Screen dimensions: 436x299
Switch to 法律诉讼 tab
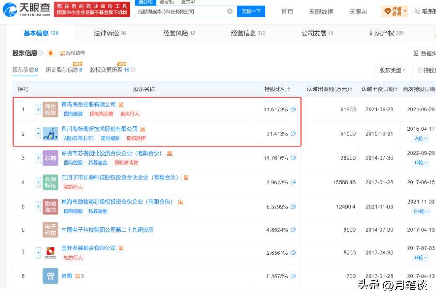(110, 33)
